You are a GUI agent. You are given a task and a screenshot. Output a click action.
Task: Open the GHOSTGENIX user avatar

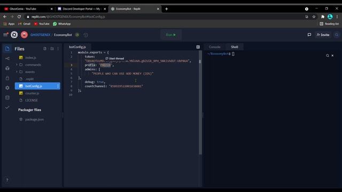[24, 35]
